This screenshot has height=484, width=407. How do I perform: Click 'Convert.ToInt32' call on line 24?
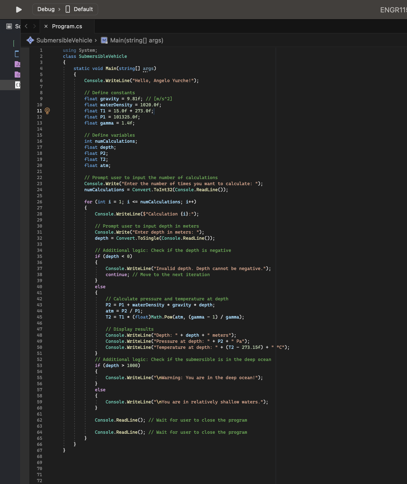pyautogui.click(x=152, y=190)
